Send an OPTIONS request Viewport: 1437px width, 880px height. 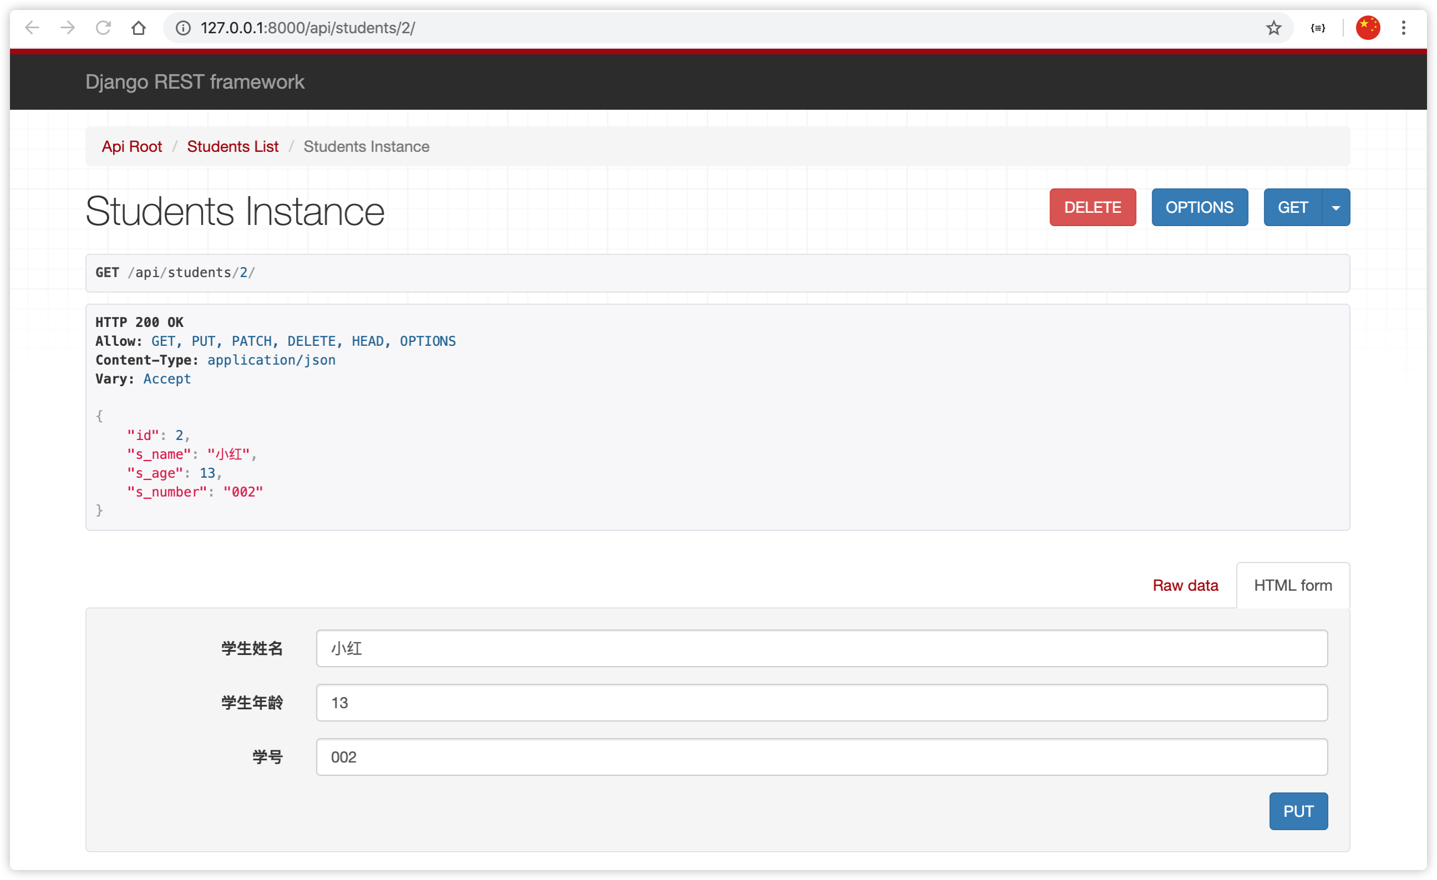point(1200,207)
